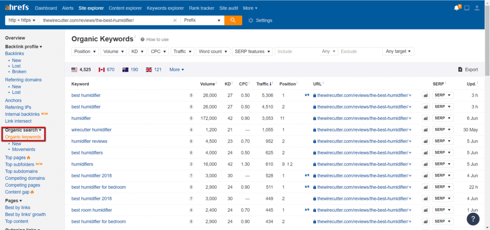Open the user account icon
The width and height of the screenshot is (490, 230).
coord(477,8)
